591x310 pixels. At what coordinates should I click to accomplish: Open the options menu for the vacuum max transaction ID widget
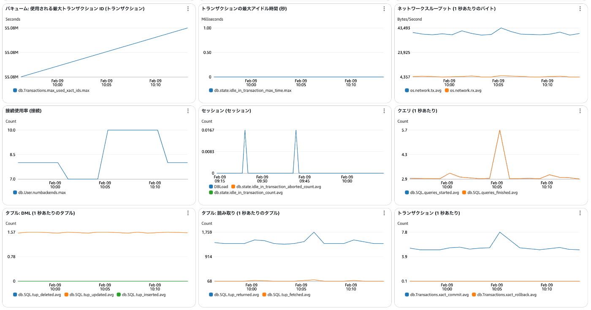pyautogui.click(x=188, y=9)
